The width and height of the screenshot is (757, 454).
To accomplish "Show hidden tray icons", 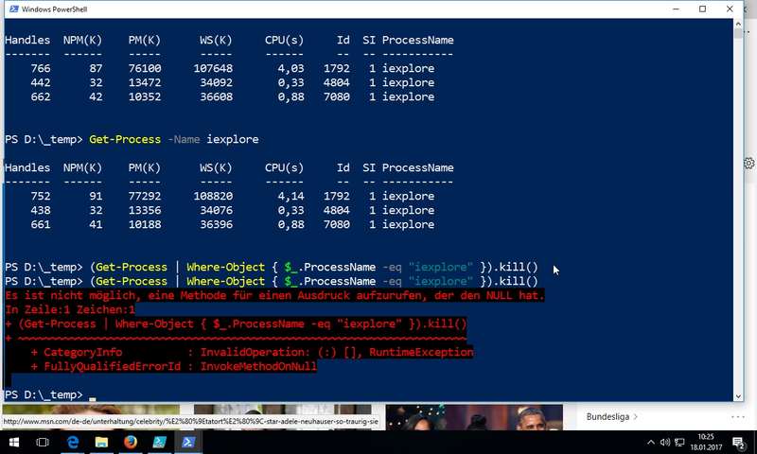I will coord(651,442).
